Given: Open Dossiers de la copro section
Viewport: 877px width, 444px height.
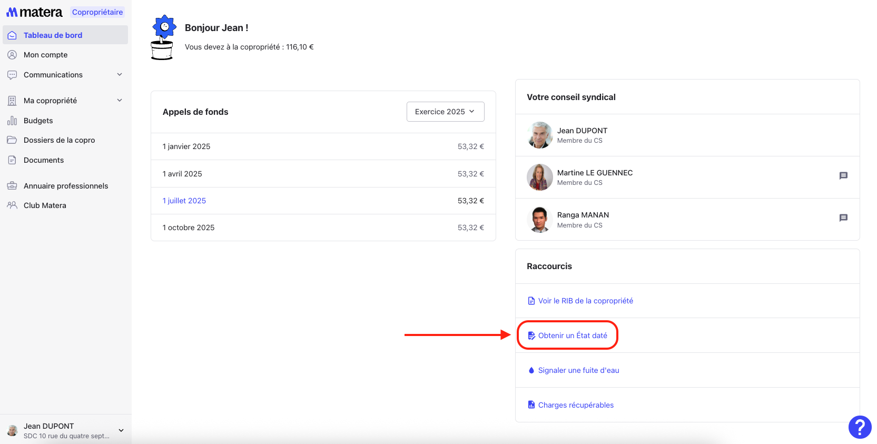Looking at the screenshot, I should click(x=59, y=140).
